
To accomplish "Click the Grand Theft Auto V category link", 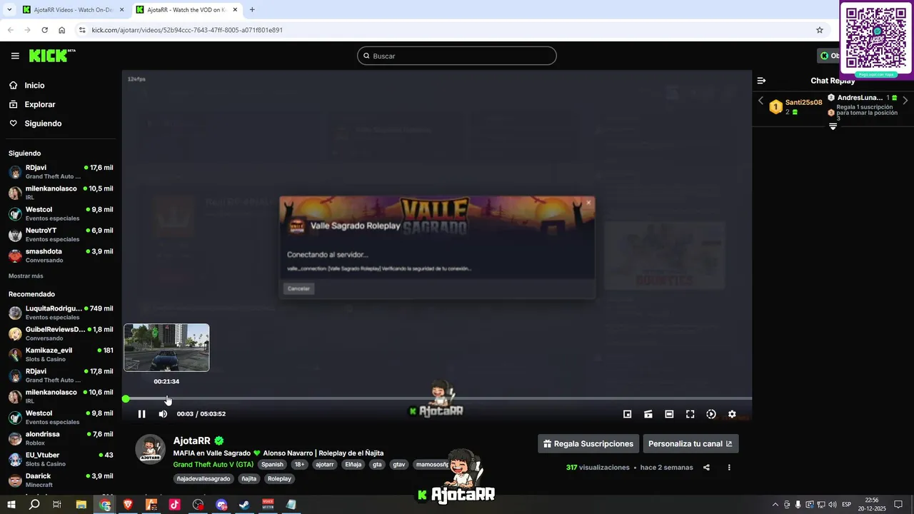I will point(214,465).
